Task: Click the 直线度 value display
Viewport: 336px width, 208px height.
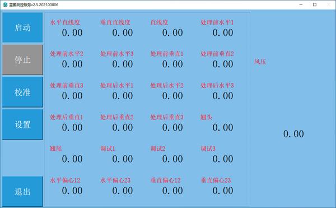Action: click(172, 33)
